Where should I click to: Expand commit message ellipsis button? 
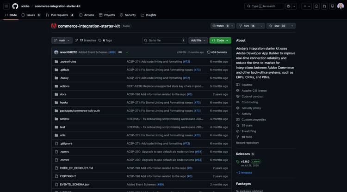tap(120, 52)
